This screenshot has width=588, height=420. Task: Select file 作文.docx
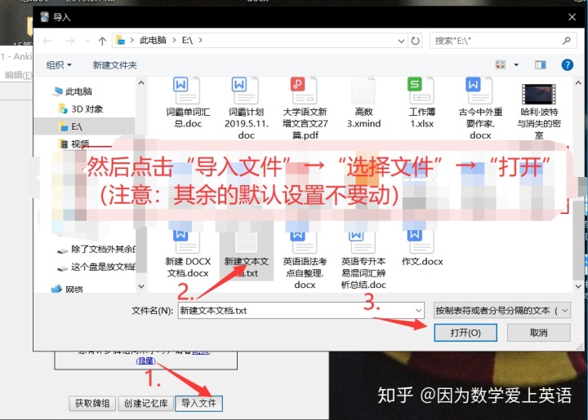click(x=422, y=249)
